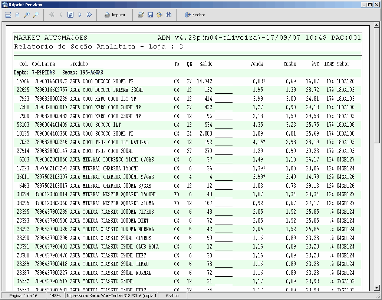Click barcode 3700123302360
The image size is (382, 300).
(51, 203)
